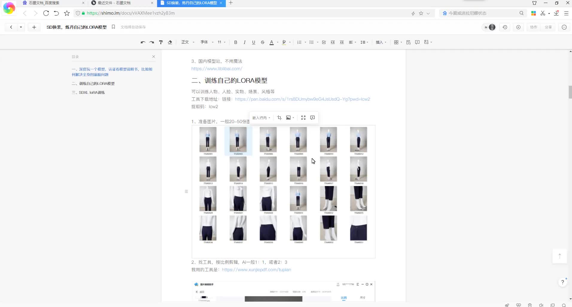Open 嵌入行内 image wrap dropdown
This screenshot has height=307, width=572.
(x=261, y=118)
